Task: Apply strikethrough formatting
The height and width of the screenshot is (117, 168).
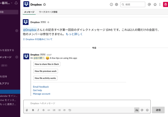Action: point(43,110)
